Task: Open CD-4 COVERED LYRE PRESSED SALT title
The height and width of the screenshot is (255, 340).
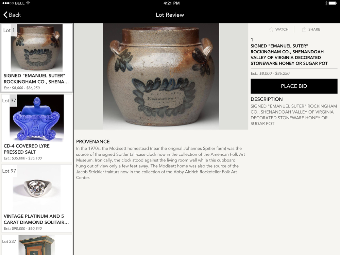Action: [x=27, y=149]
